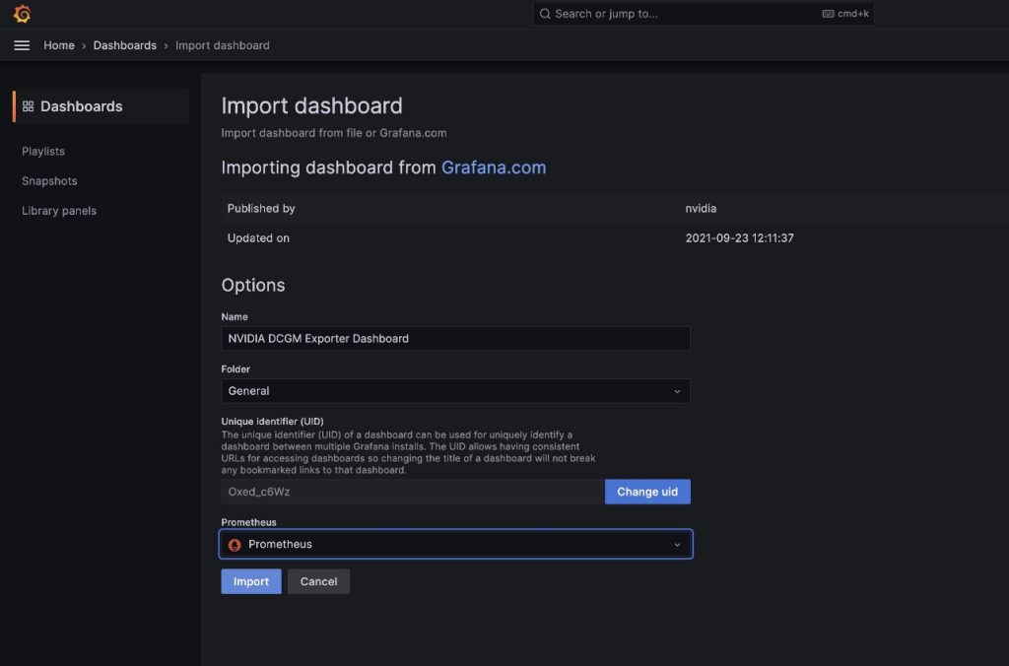This screenshot has height=666, width=1009.
Task: Click the Grafana logo icon
Action: pos(22,14)
